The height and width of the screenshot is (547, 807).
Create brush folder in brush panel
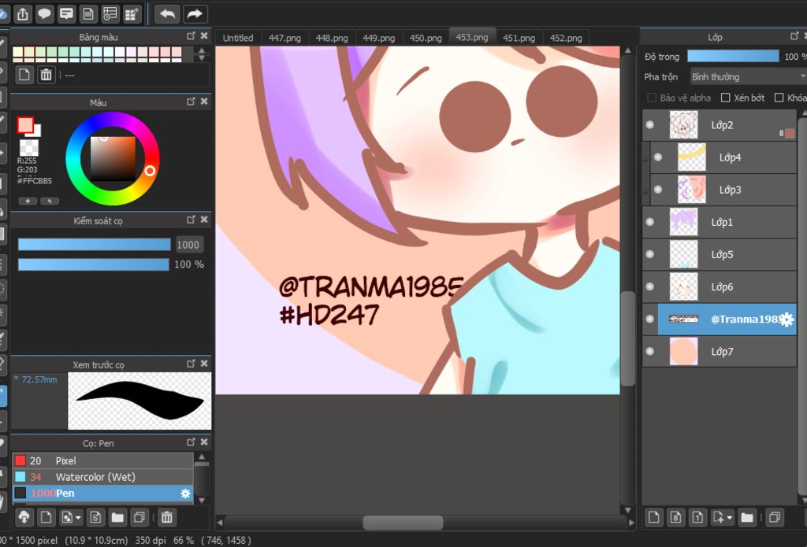[x=117, y=516]
